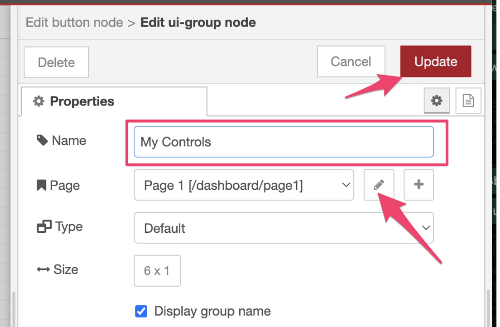Click the Cancel button
Image resolution: width=500 pixels, height=327 pixels.
click(351, 61)
